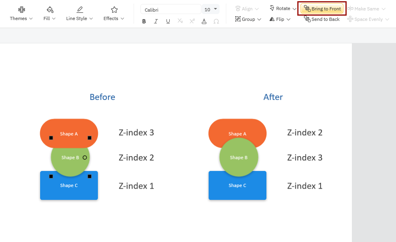Click the Send to Back button

(x=322, y=19)
